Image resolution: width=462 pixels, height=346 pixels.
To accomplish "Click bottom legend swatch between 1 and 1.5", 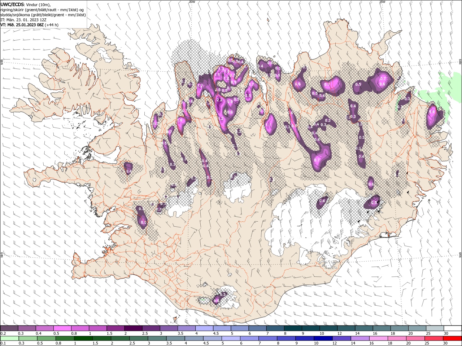I will (83, 338).
